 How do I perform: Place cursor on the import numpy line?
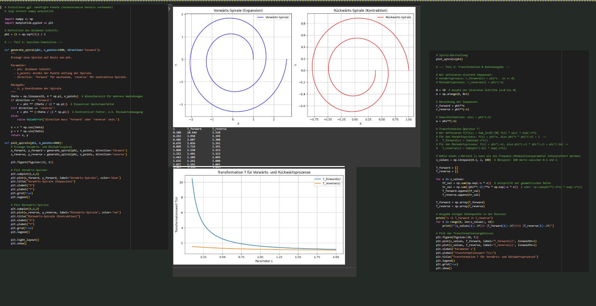coord(19,19)
